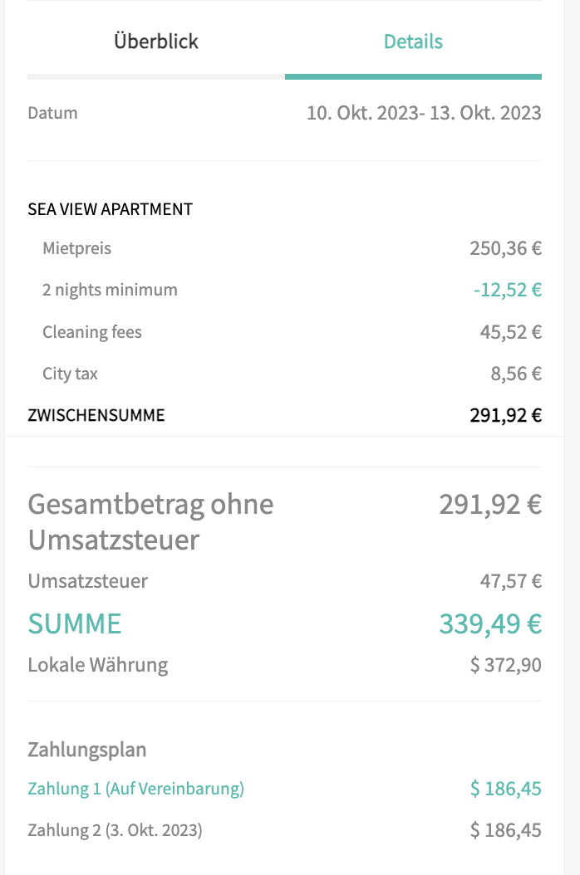The image size is (580, 875).
Task: Click the Gesamtbetrag ohne Umsatzsteuer heading
Action: pyautogui.click(x=150, y=521)
